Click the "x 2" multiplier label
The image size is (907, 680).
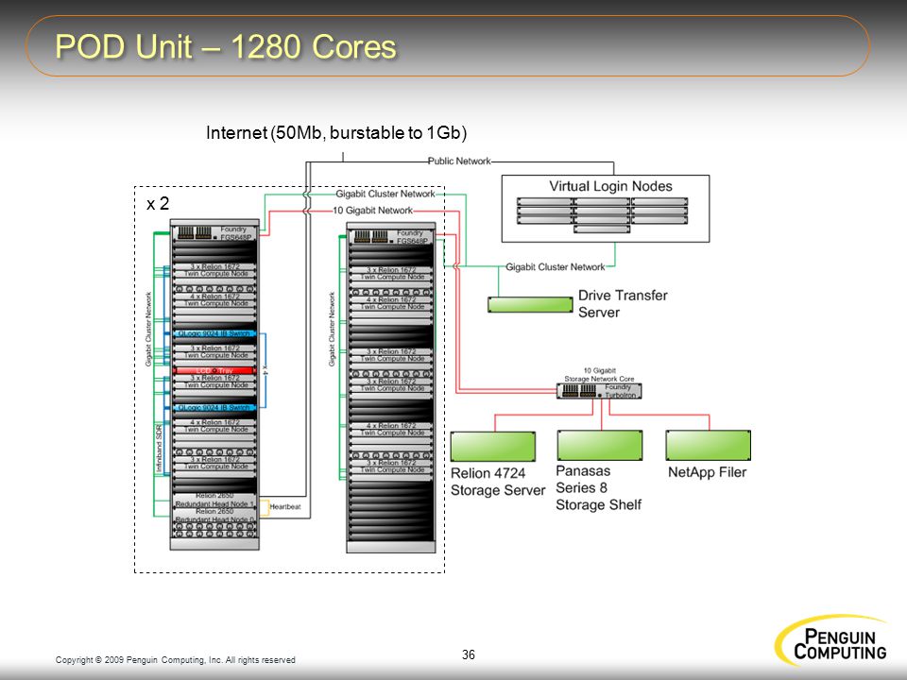(x=158, y=204)
